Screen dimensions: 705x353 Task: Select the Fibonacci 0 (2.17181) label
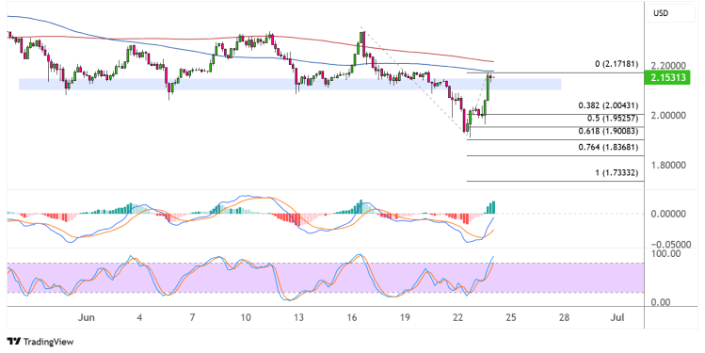pos(617,64)
